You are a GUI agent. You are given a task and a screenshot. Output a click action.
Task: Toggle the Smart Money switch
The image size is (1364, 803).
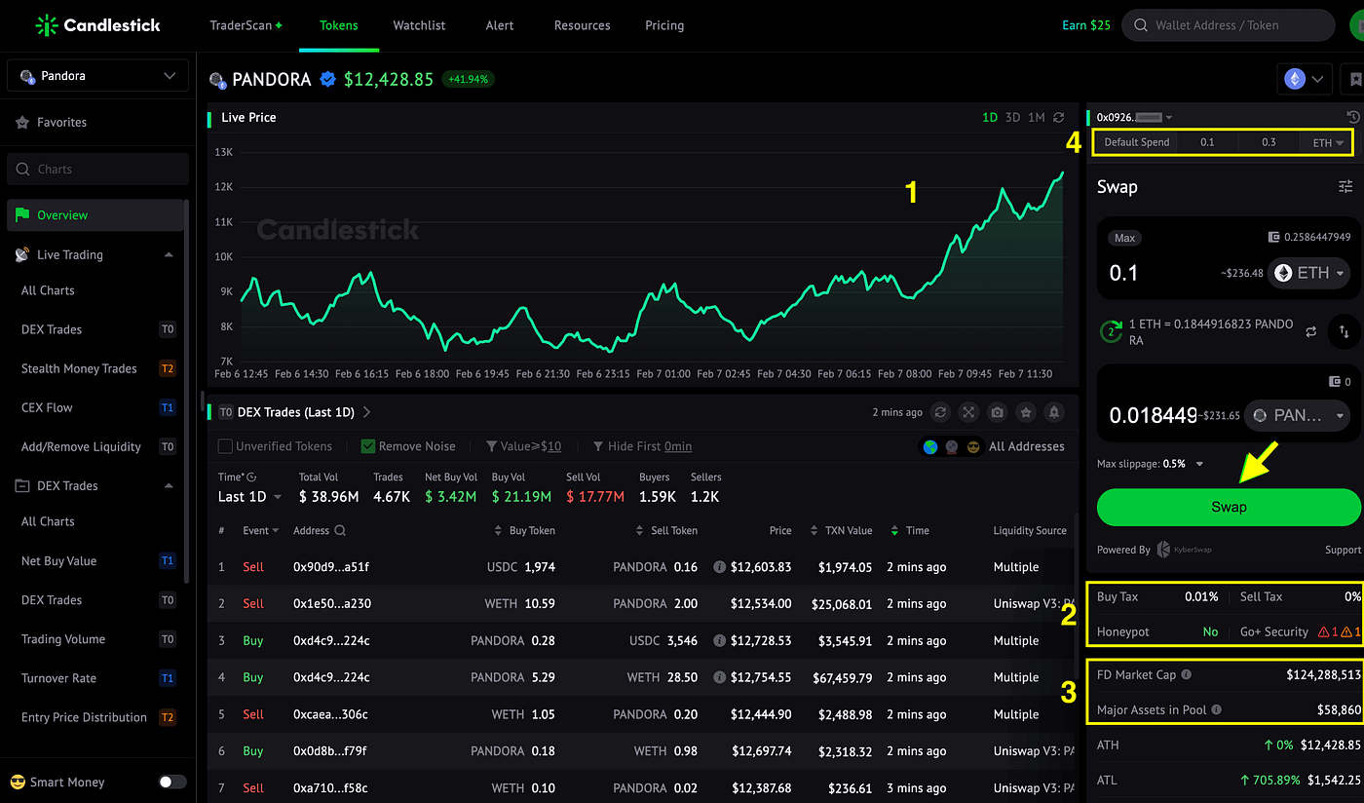[x=172, y=782]
